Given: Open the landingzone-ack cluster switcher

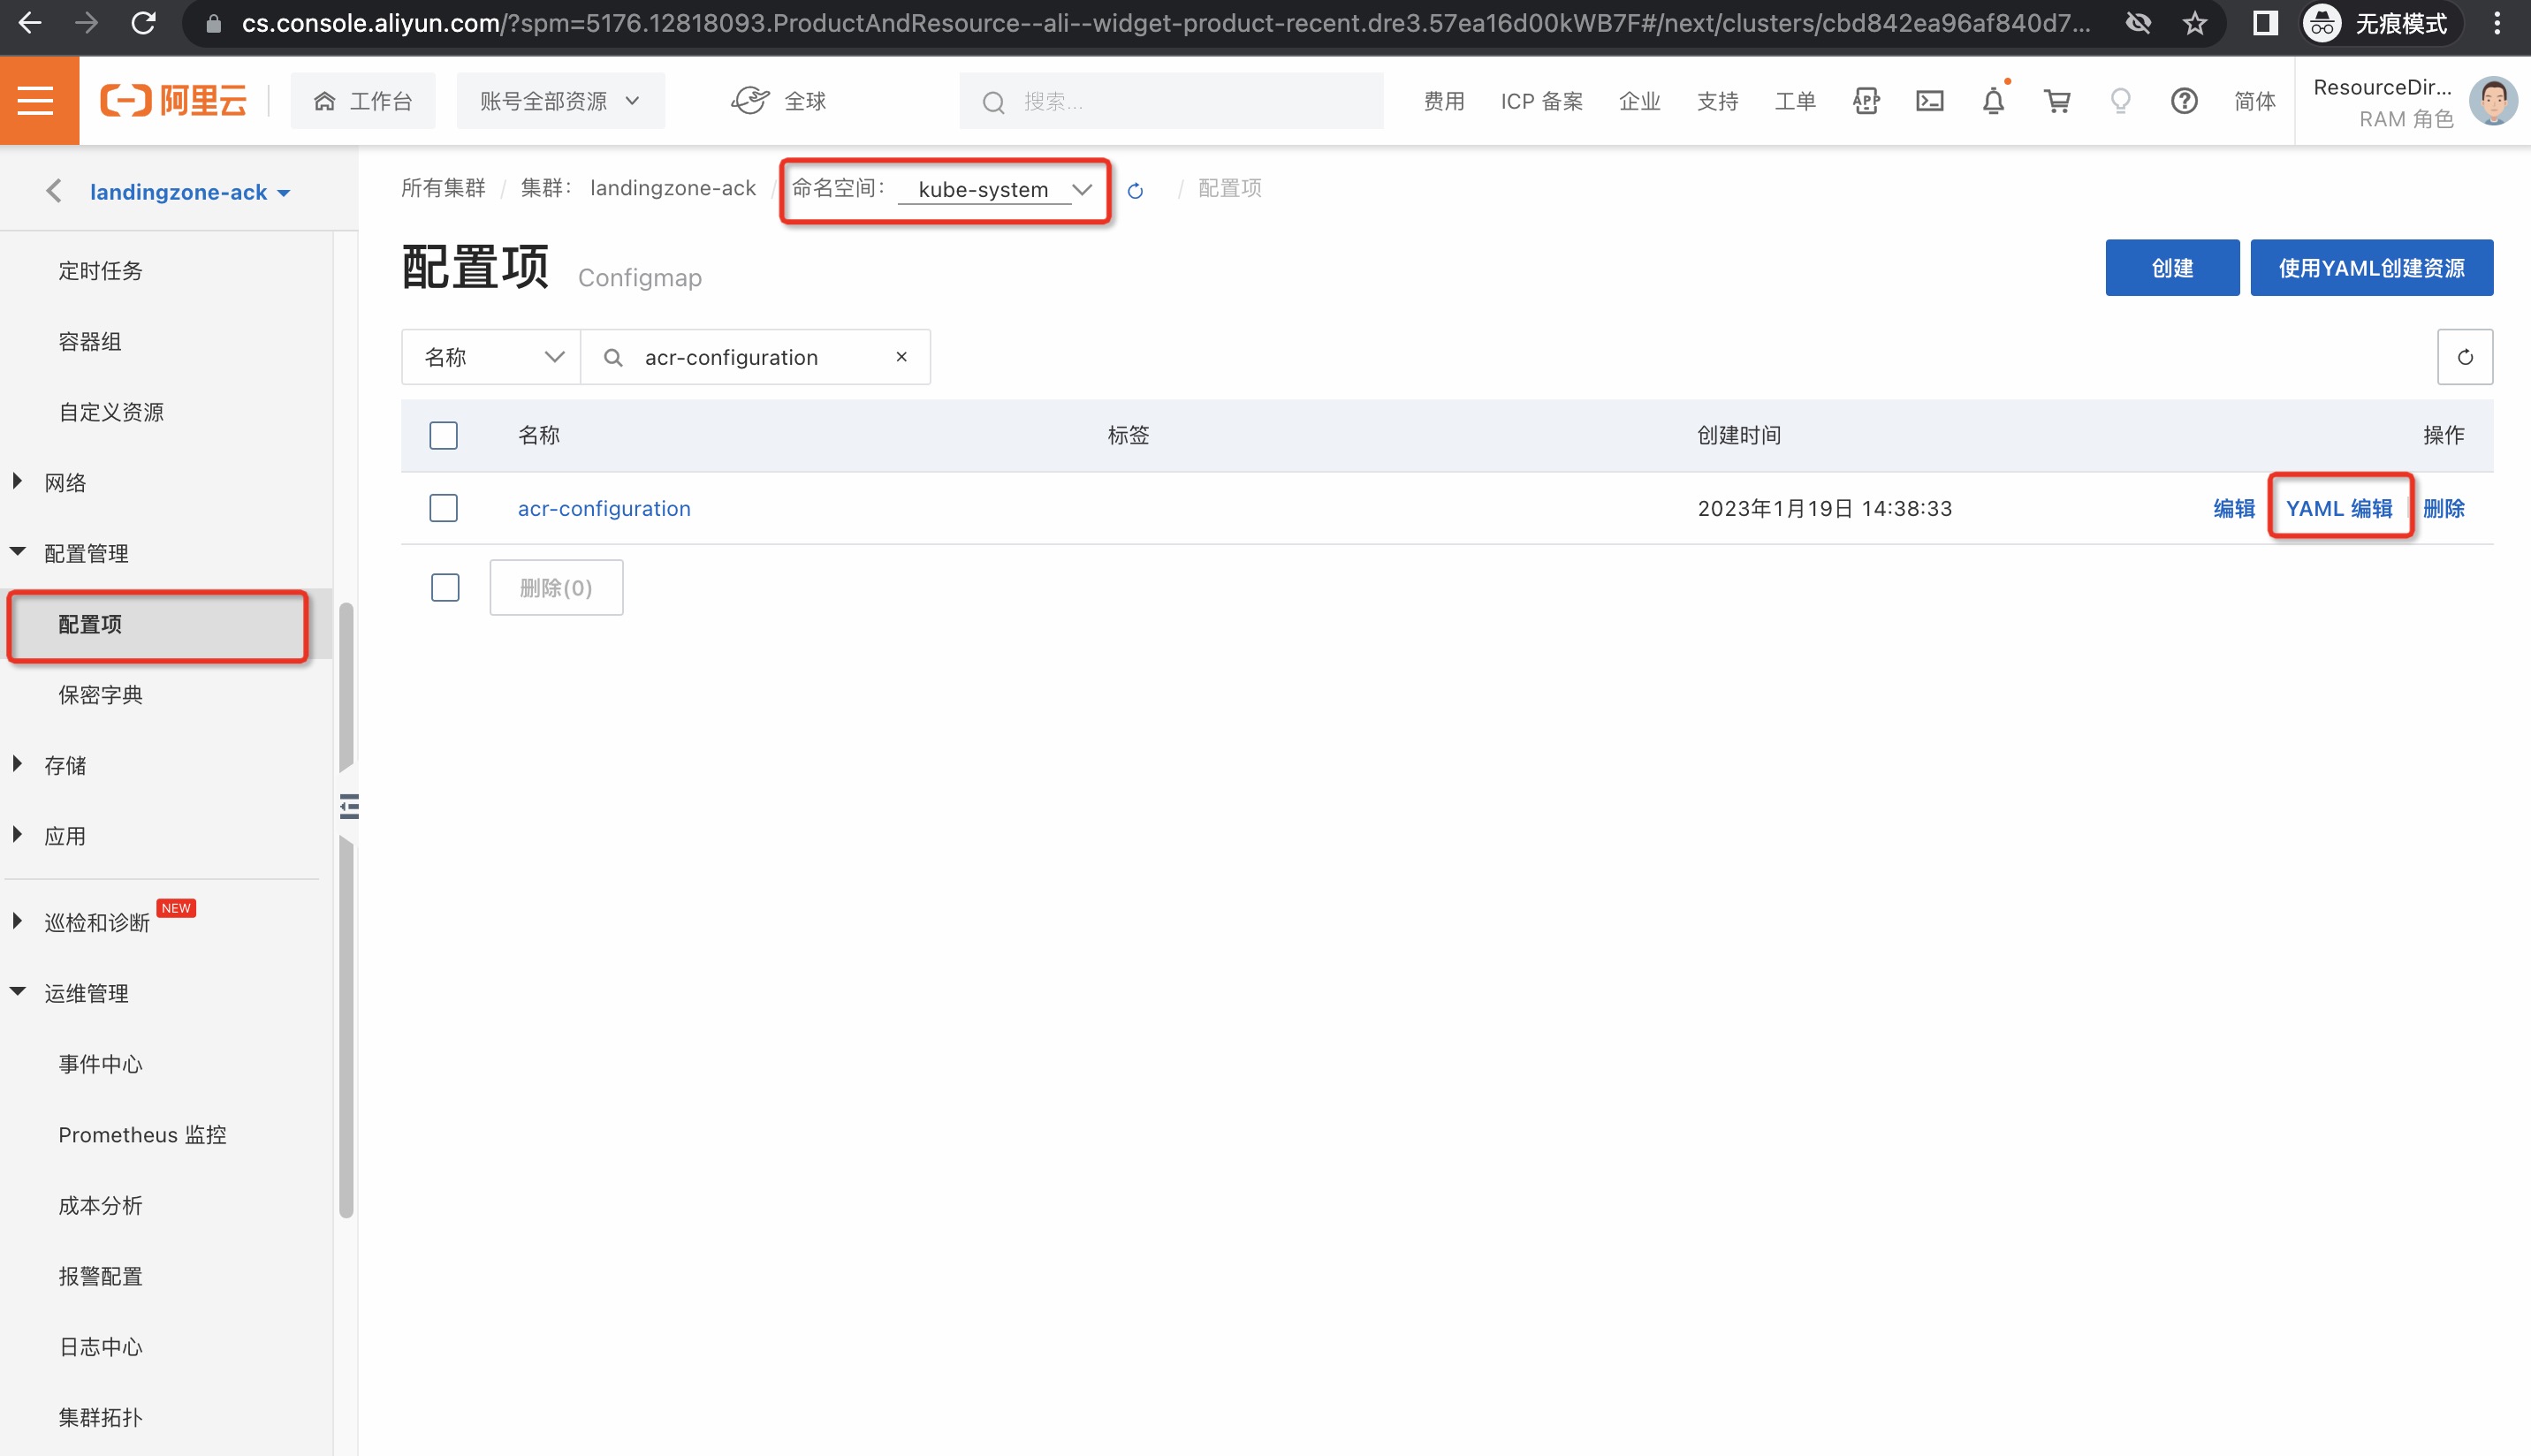Looking at the screenshot, I should click(190, 192).
